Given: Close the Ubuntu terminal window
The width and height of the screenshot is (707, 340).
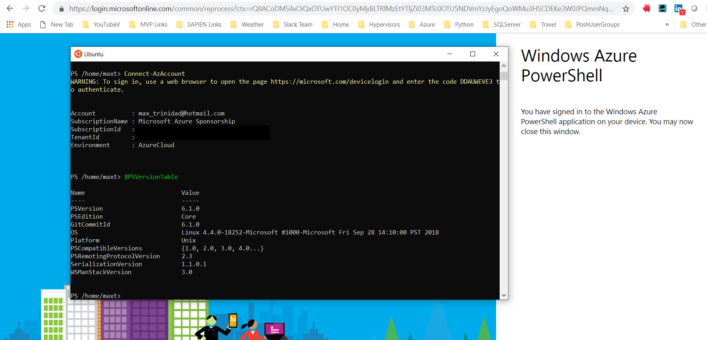Looking at the screenshot, I should (x=496, y=54).
